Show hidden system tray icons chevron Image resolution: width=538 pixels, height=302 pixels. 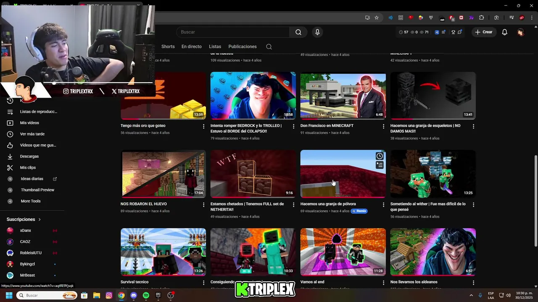(471, 295)
